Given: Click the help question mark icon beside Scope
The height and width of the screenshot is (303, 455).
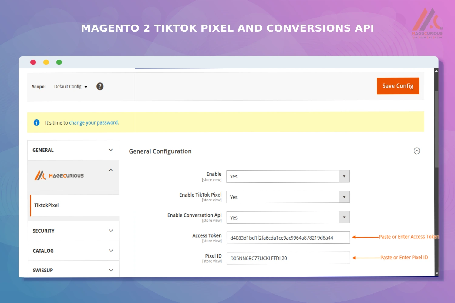Looking at the screenshot, I should click(100, 86).
